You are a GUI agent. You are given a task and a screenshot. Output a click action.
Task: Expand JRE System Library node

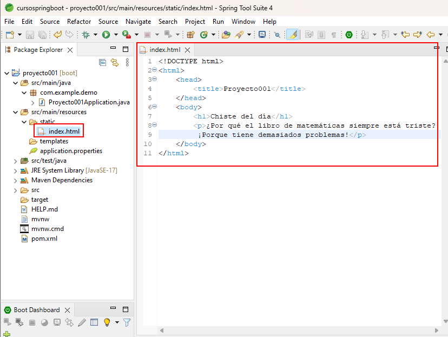click(16, 171)
